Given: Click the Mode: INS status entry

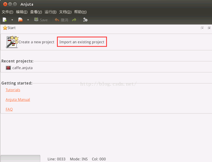Looking at the screenshot, I should click(x=79, y=159).
